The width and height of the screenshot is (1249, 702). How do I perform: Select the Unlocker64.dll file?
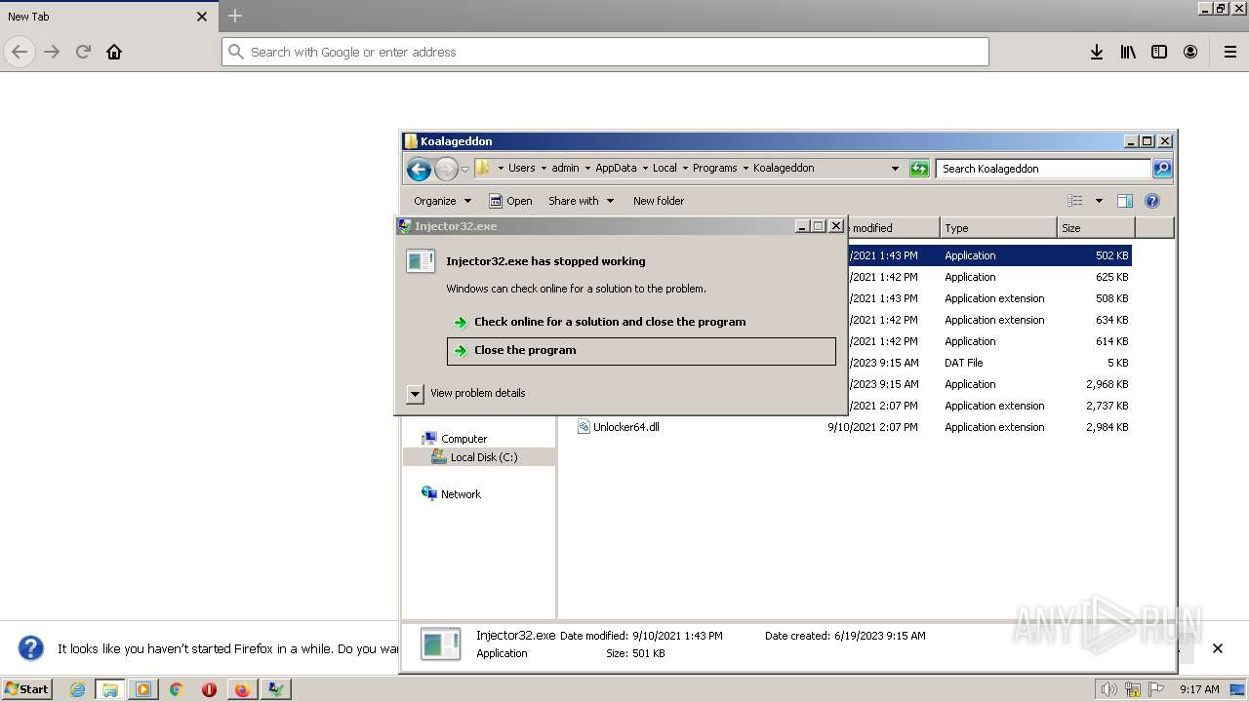[625, 427]
